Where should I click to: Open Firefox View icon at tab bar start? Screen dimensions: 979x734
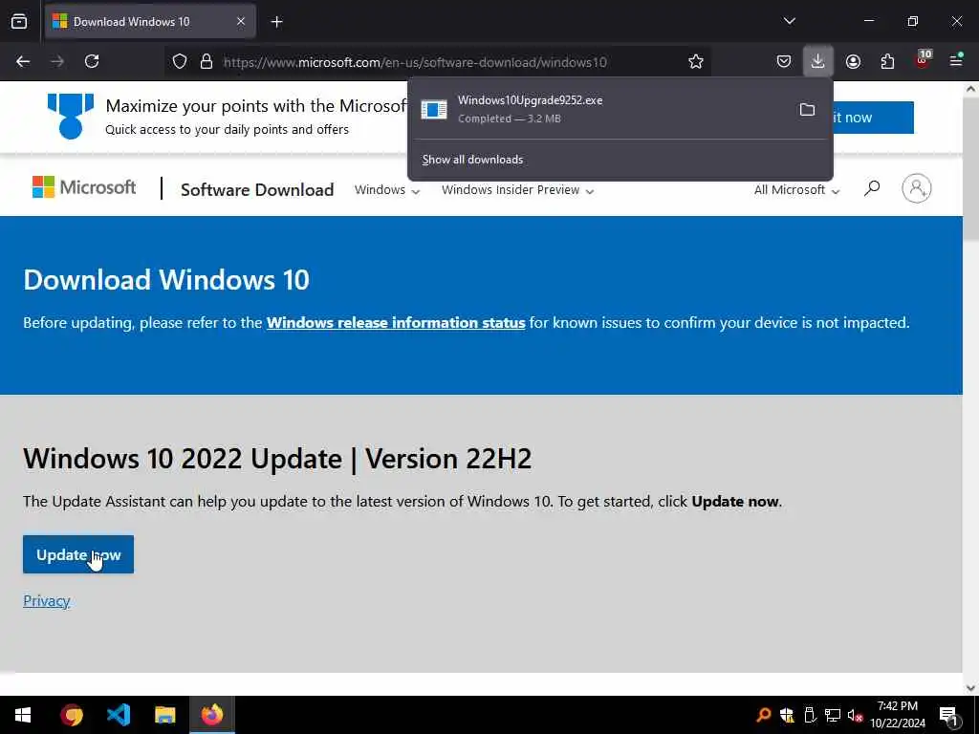(19, 21)
